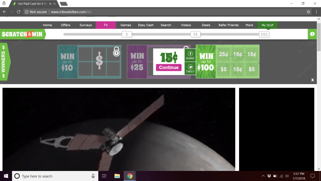Open the My Stuff menu
Image resolution: width=321 pixels, height=181 pixels.
267,25
